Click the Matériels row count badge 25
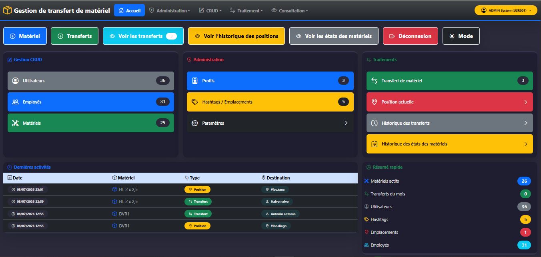The height and width of the screenshot is (257, 541). (x=162, y=123)
